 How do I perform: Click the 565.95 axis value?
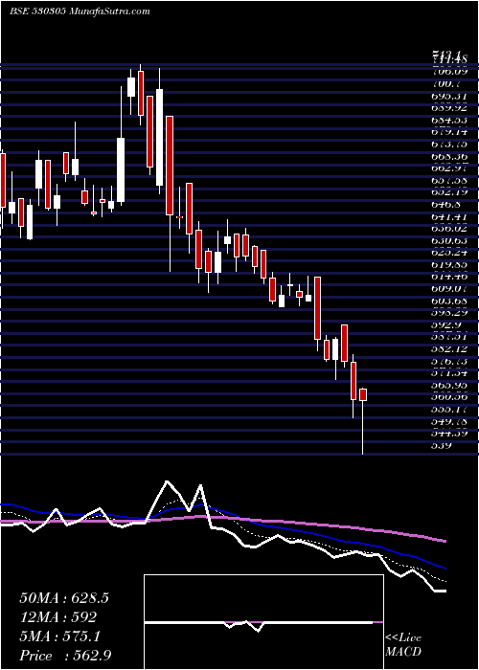[x=449, y=386]
